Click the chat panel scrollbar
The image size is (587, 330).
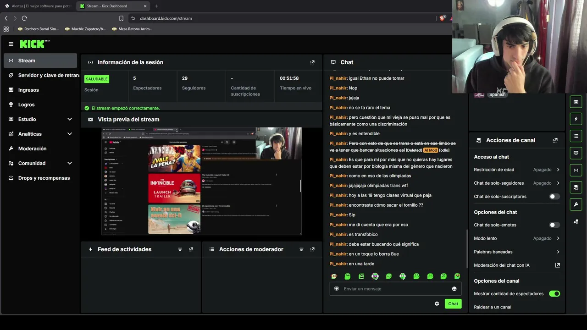pos(467,248)
